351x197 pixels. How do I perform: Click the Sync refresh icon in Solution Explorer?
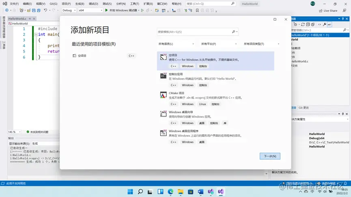[x=303, y=25]
